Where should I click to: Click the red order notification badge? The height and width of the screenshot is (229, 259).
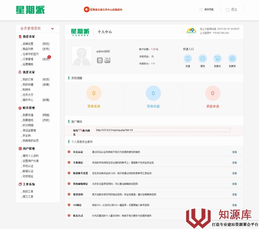[x=49, y=57]
